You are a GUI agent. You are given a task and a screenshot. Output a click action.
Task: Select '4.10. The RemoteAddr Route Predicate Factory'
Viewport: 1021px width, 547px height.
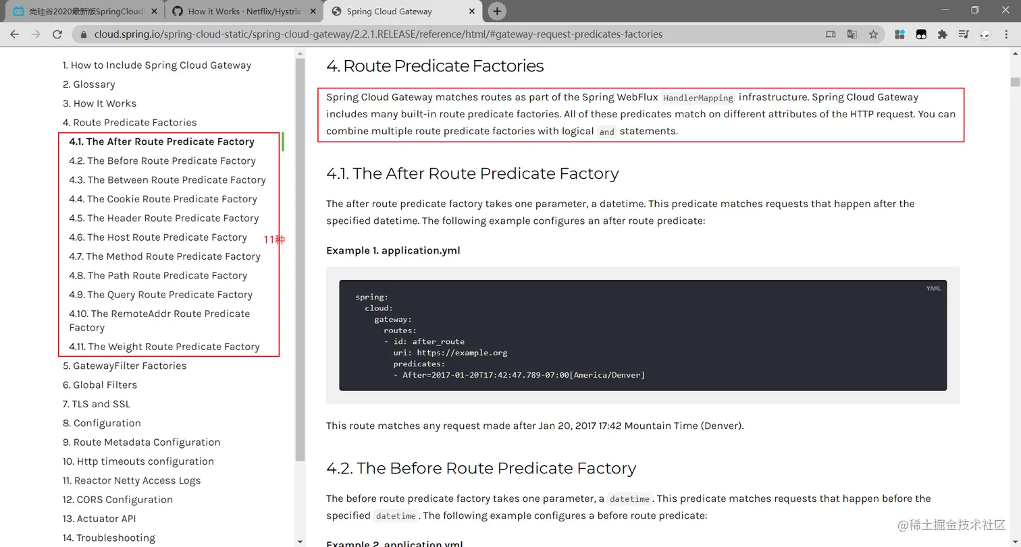(x=159, y=320)
